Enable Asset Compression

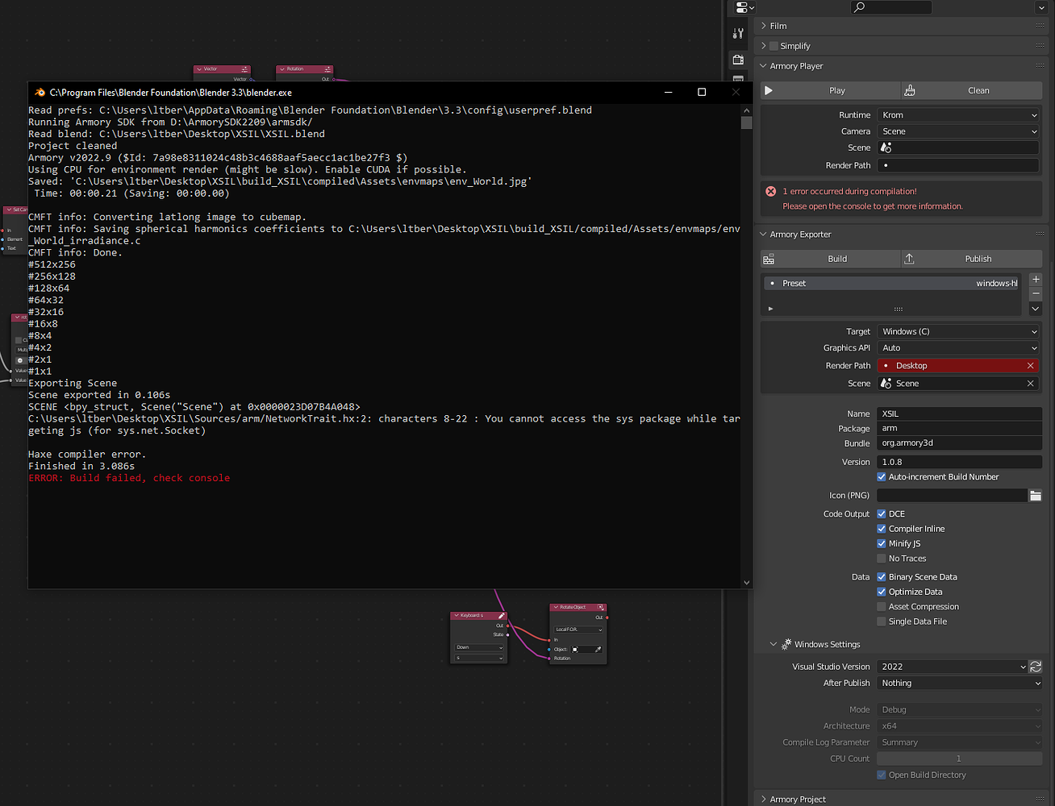[882, 606]
